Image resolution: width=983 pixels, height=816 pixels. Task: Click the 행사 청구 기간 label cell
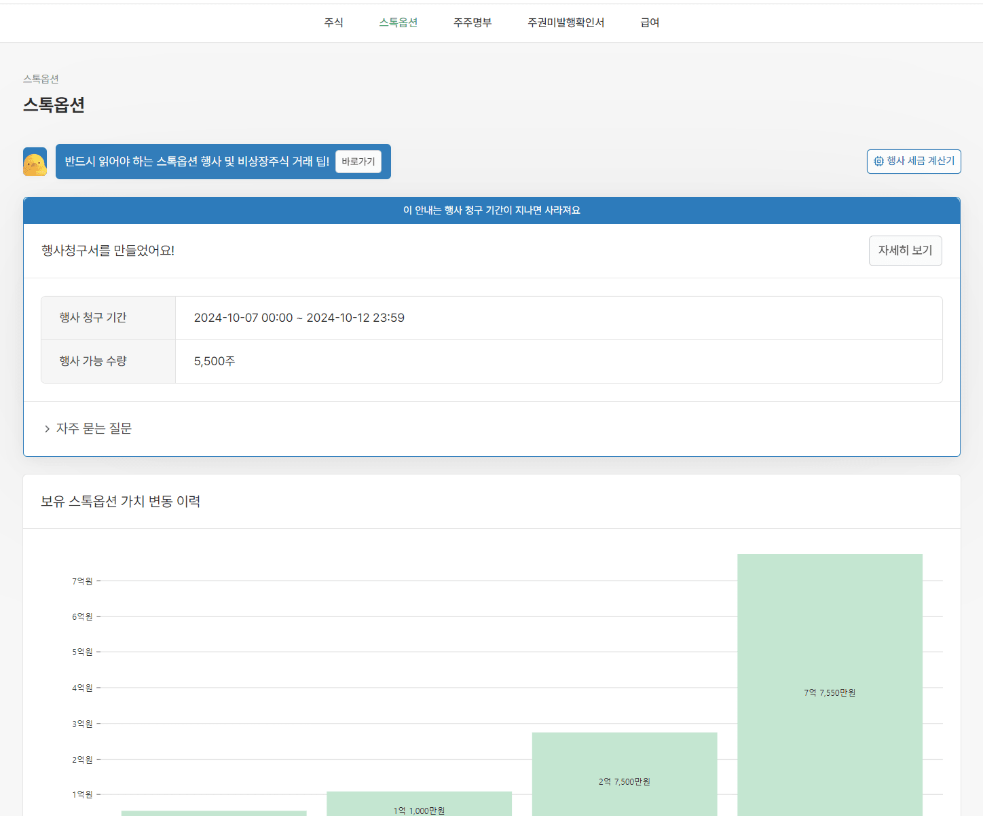[x=109, y=318]
